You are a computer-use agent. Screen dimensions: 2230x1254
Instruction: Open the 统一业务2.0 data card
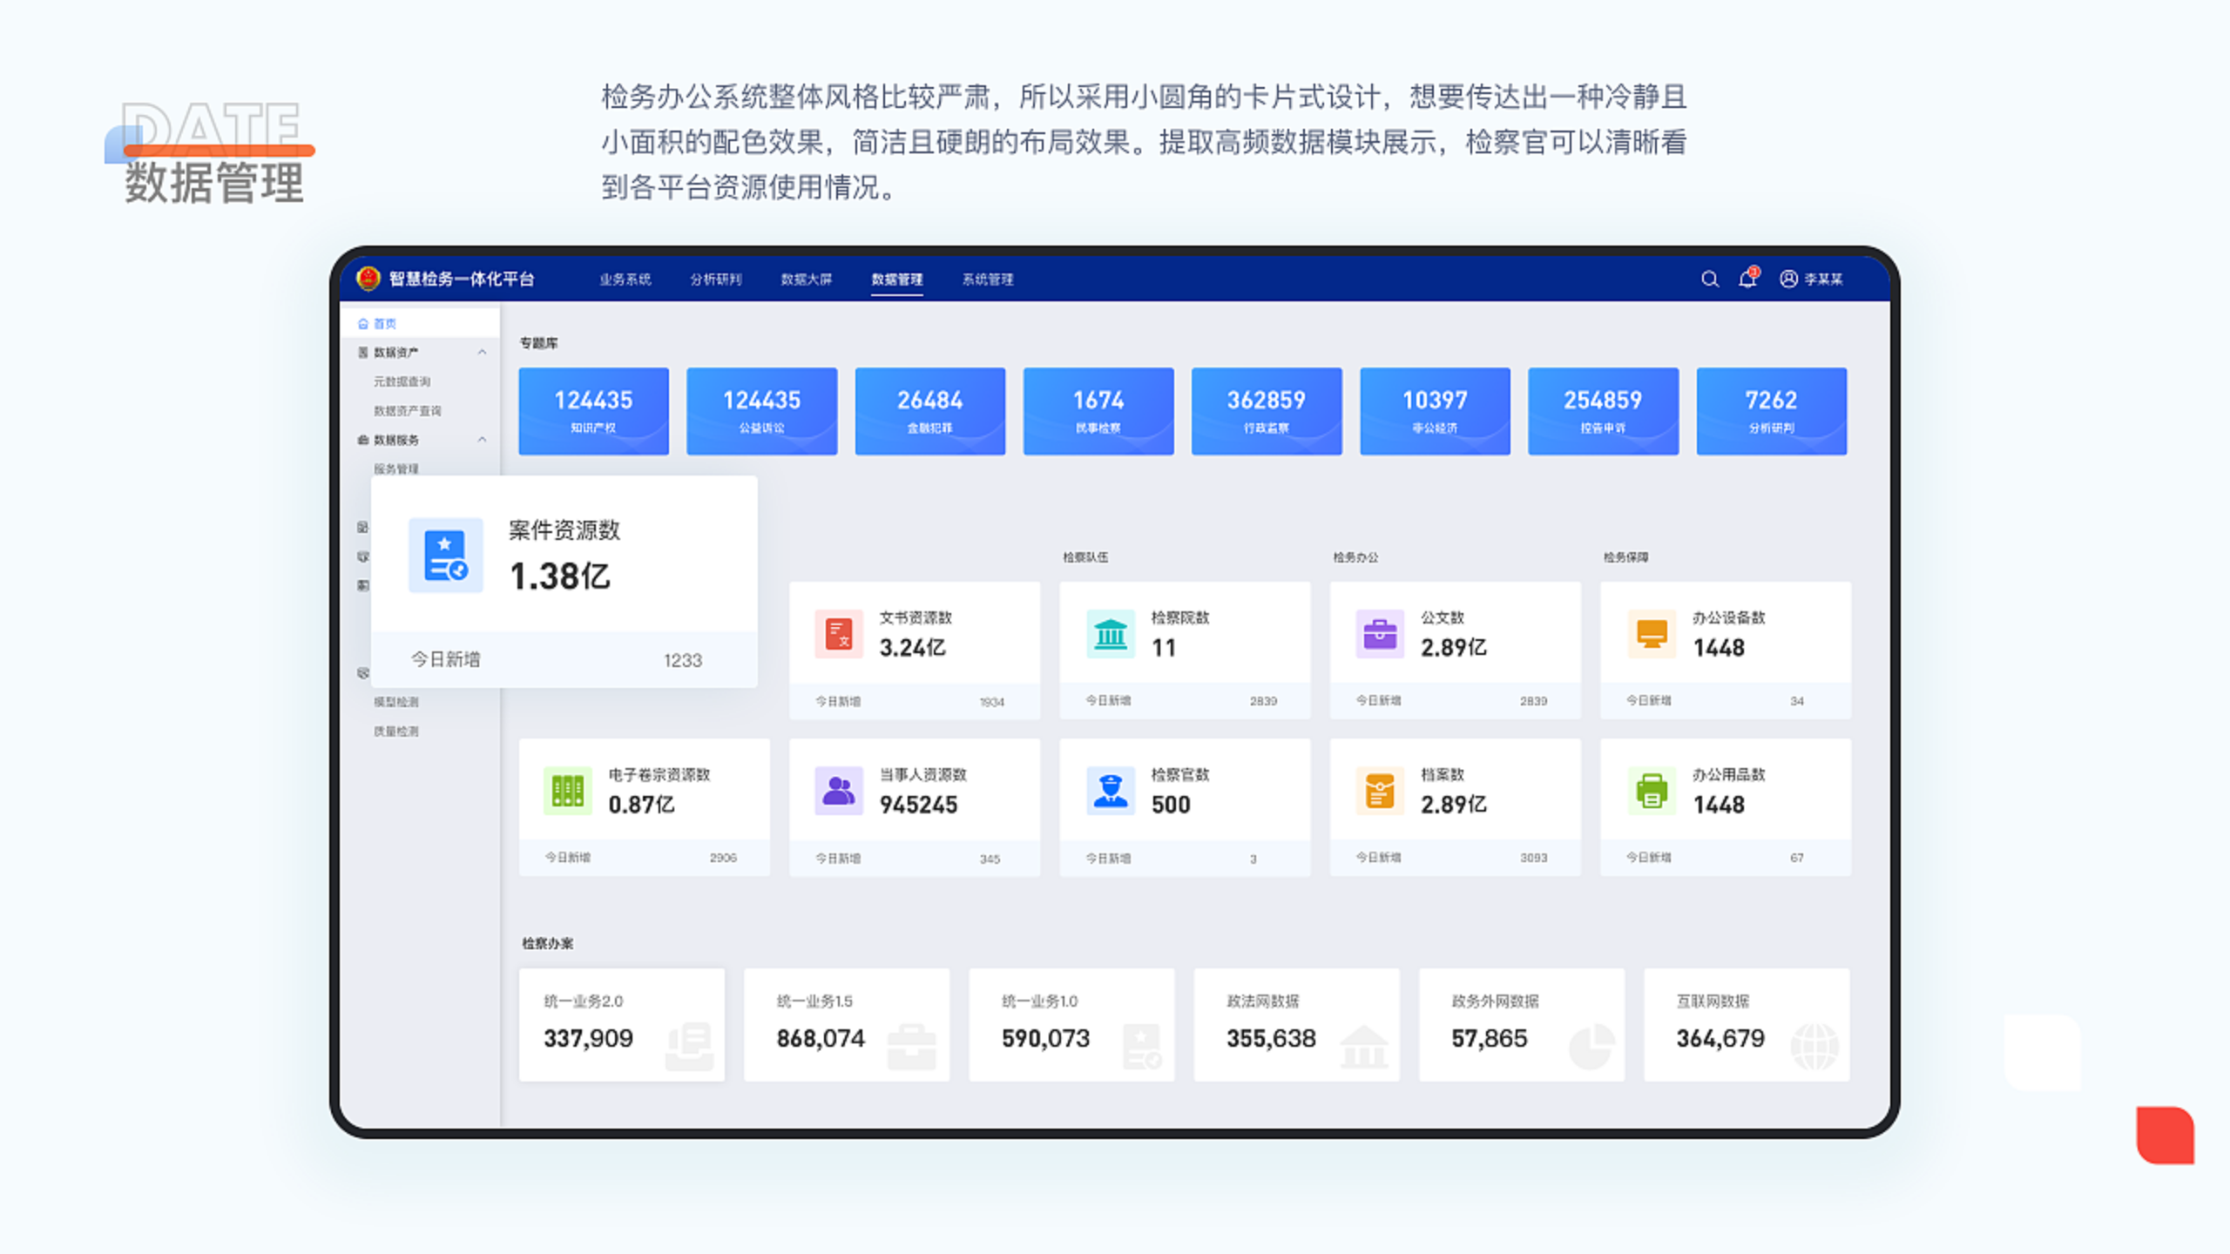pos(622,1025)
